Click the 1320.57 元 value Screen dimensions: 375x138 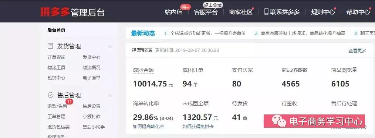200,117
